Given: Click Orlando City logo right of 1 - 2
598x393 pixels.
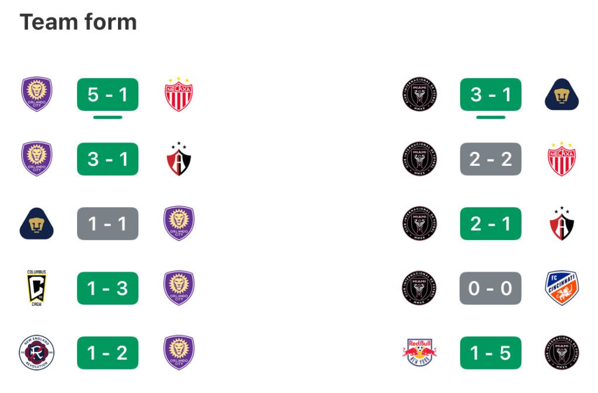Looking at the screenshot, I should point(179,353).
